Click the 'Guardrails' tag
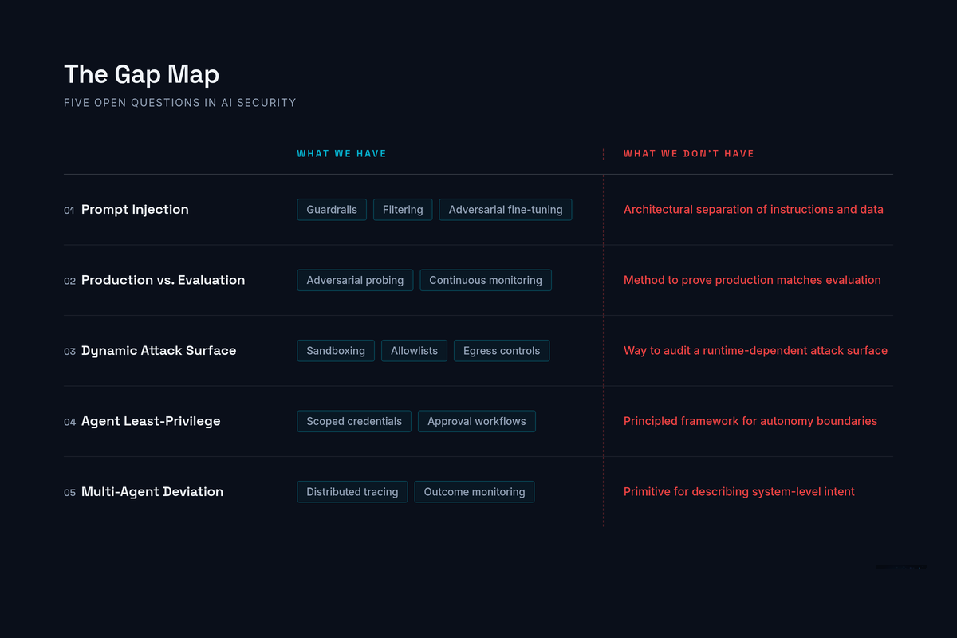 pyautogui.click(x=332, y=210)
